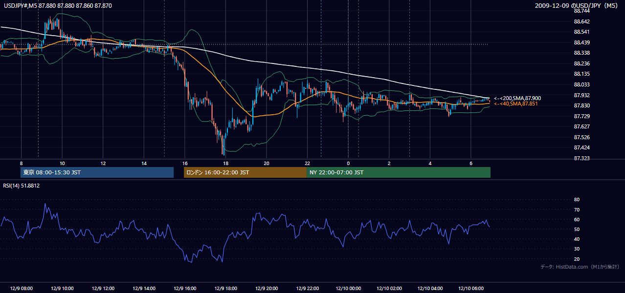Click the 12/9 22:00 time label
This screenshot has height=293, width=625.
(x=307, y=288)
